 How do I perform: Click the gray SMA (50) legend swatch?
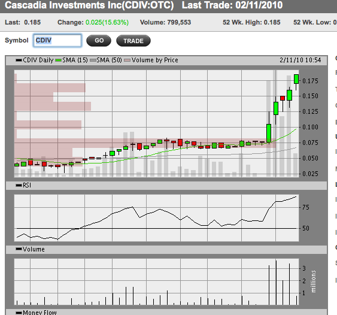coord(93,60)
